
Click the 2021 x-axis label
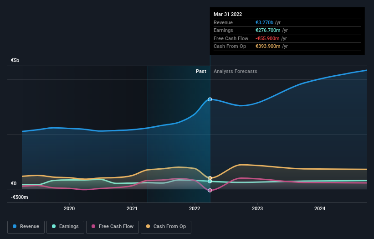pos(132,209)
